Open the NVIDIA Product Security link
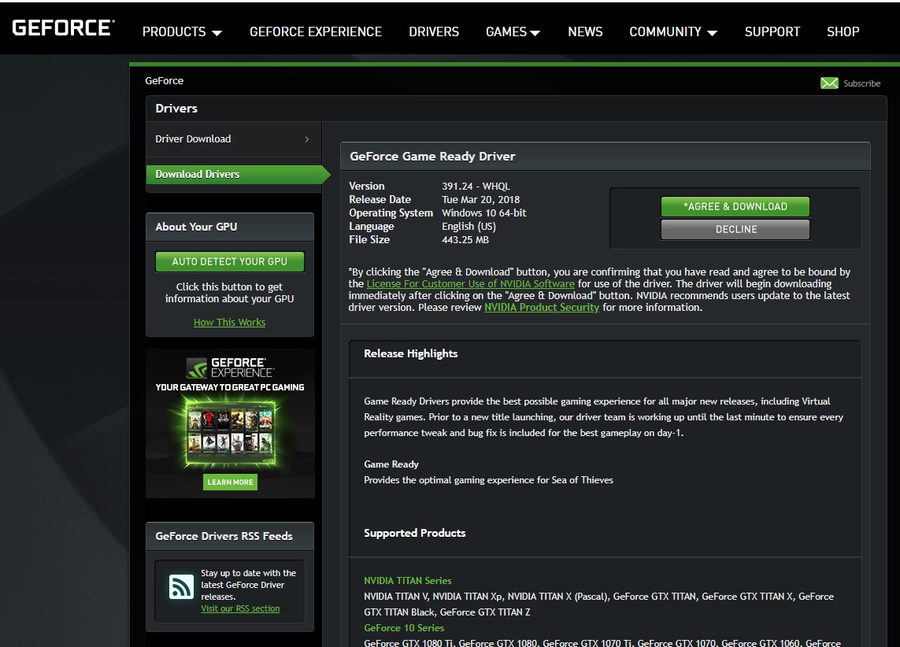 [x=542, y=308]
